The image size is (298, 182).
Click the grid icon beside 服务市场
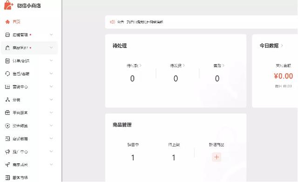[x=7, y=178]
